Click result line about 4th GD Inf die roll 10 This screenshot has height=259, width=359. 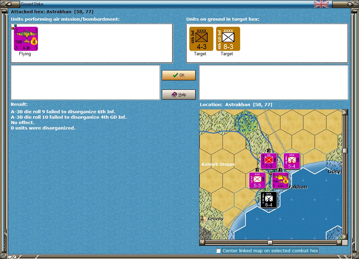click(x=69, y=117)
